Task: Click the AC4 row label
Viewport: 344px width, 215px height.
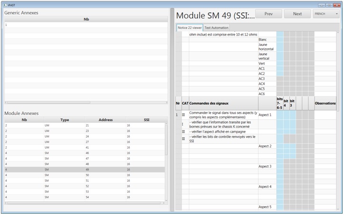Action: pyautogui.click(x=261, y=84)
